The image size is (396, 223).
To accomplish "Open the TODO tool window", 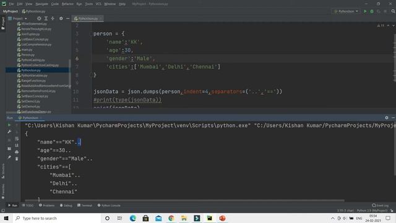I will point(28,205).
